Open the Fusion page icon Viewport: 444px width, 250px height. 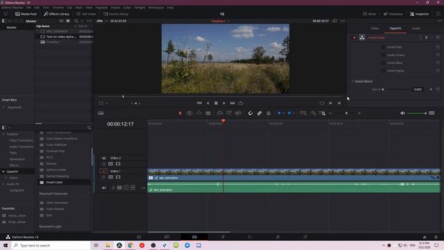tap(223, 237)
